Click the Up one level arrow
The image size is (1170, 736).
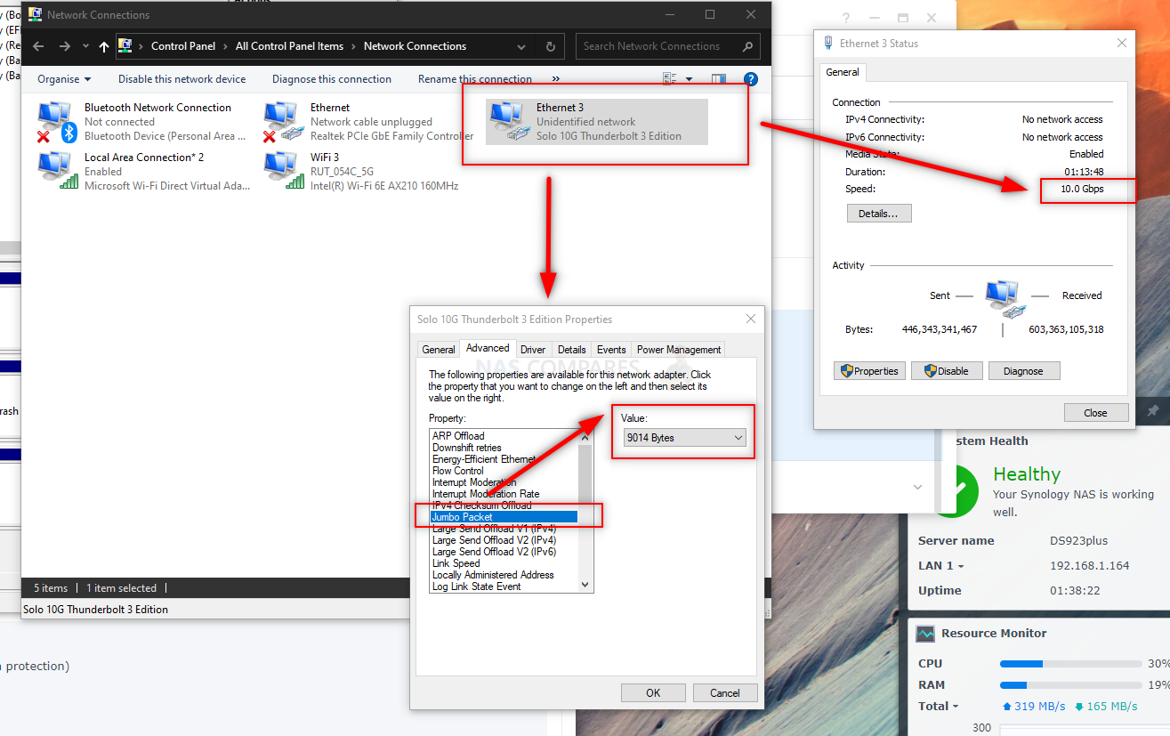pyautogui.click(x=104, y=46)
